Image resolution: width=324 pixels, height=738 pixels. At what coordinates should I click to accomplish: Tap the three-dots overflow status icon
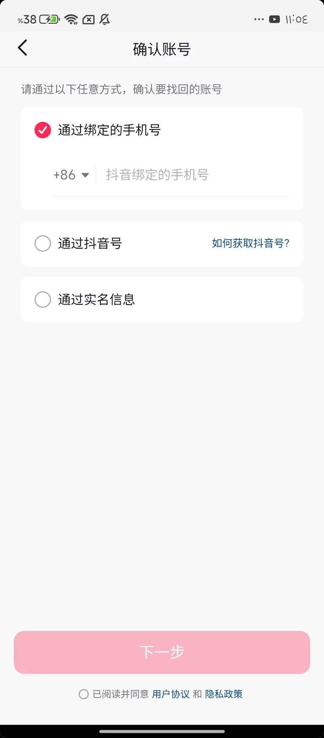[x=259, y=19]
